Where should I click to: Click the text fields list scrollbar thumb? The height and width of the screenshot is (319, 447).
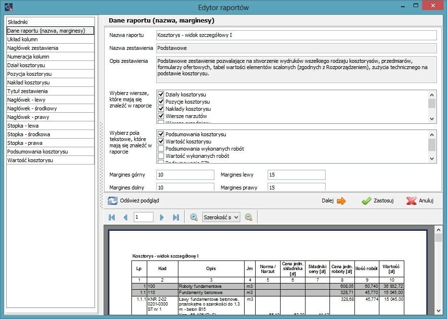tap(432, 144)
